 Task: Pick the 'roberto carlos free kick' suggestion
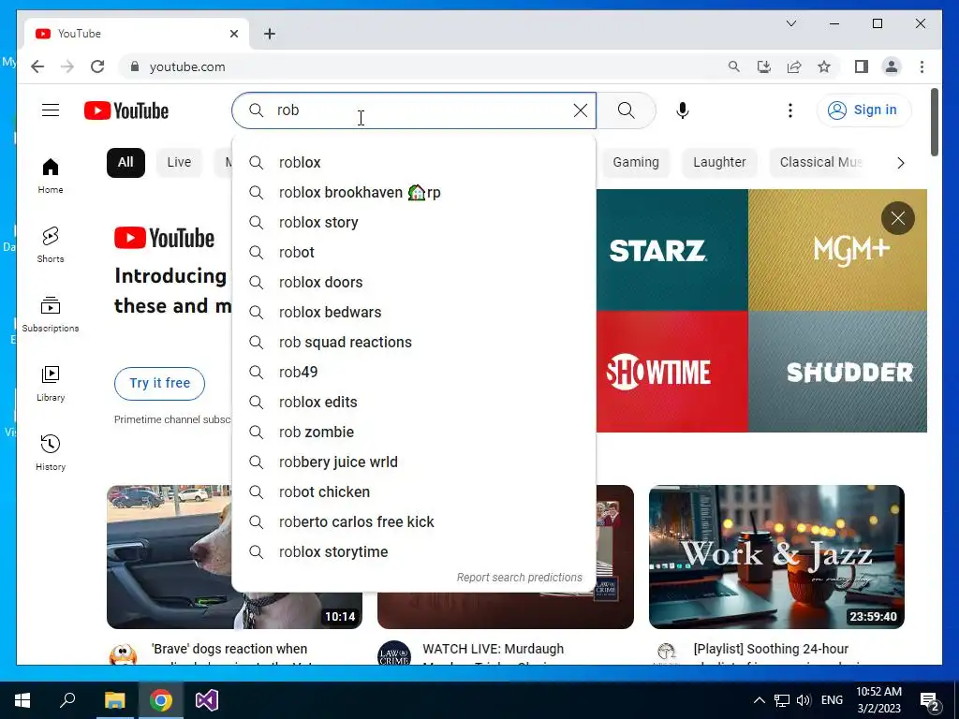(414, 522)
